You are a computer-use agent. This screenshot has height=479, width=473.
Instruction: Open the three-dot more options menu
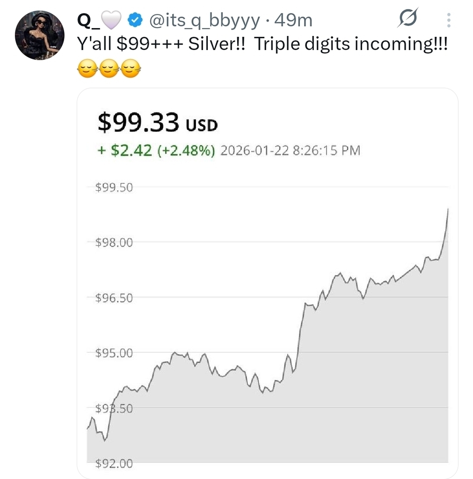449,20
